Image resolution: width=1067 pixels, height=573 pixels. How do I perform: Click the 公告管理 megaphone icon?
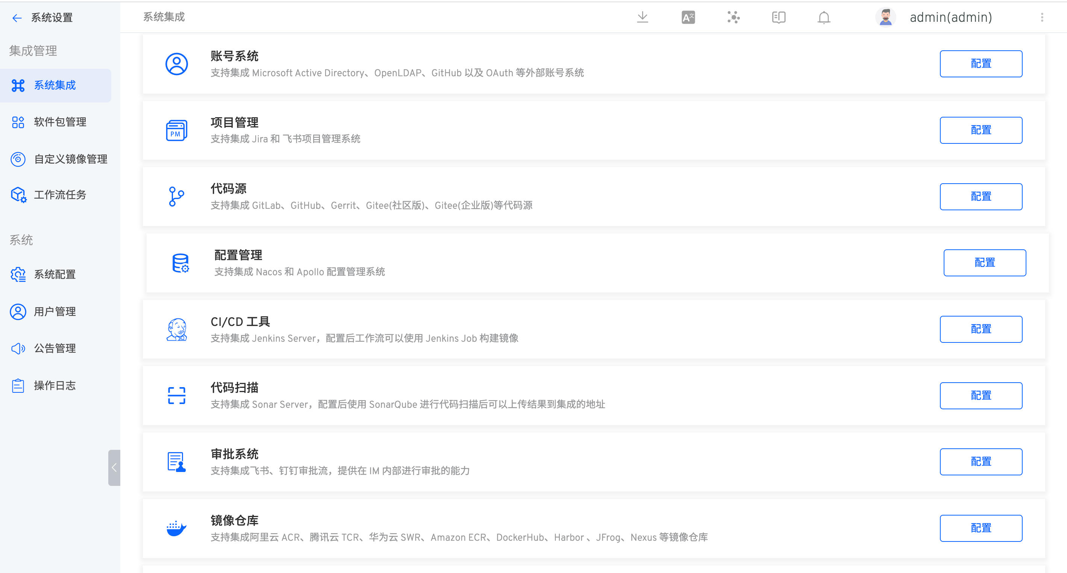[18, 348]
